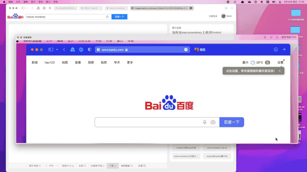Click the back arrow in blue Safari toolbar
This screenshot has height=172, width=307.
pyautogui.click(x=64, y=50)
